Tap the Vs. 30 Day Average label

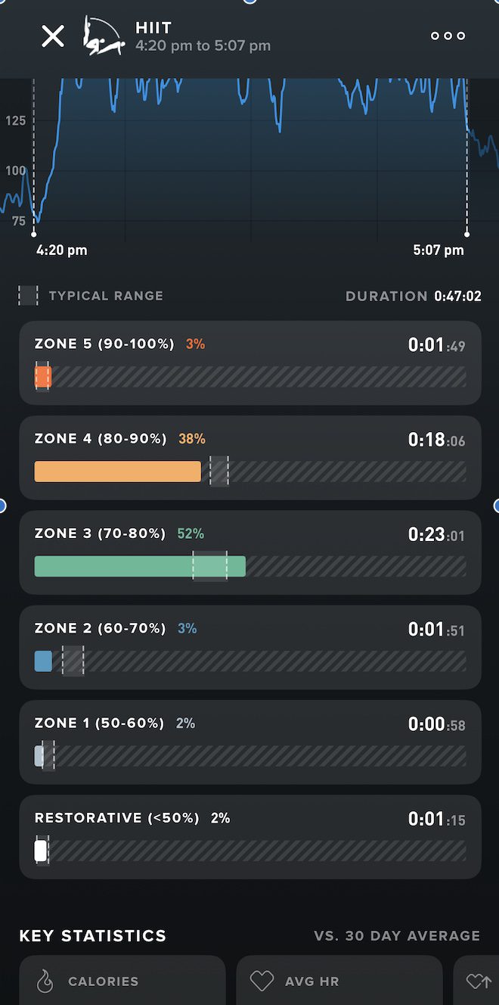point(397,936)
